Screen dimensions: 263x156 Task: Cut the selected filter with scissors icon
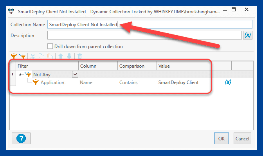(x=33, y=56)
